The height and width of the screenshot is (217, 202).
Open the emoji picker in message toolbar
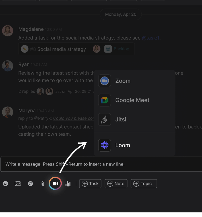(5, 184)
